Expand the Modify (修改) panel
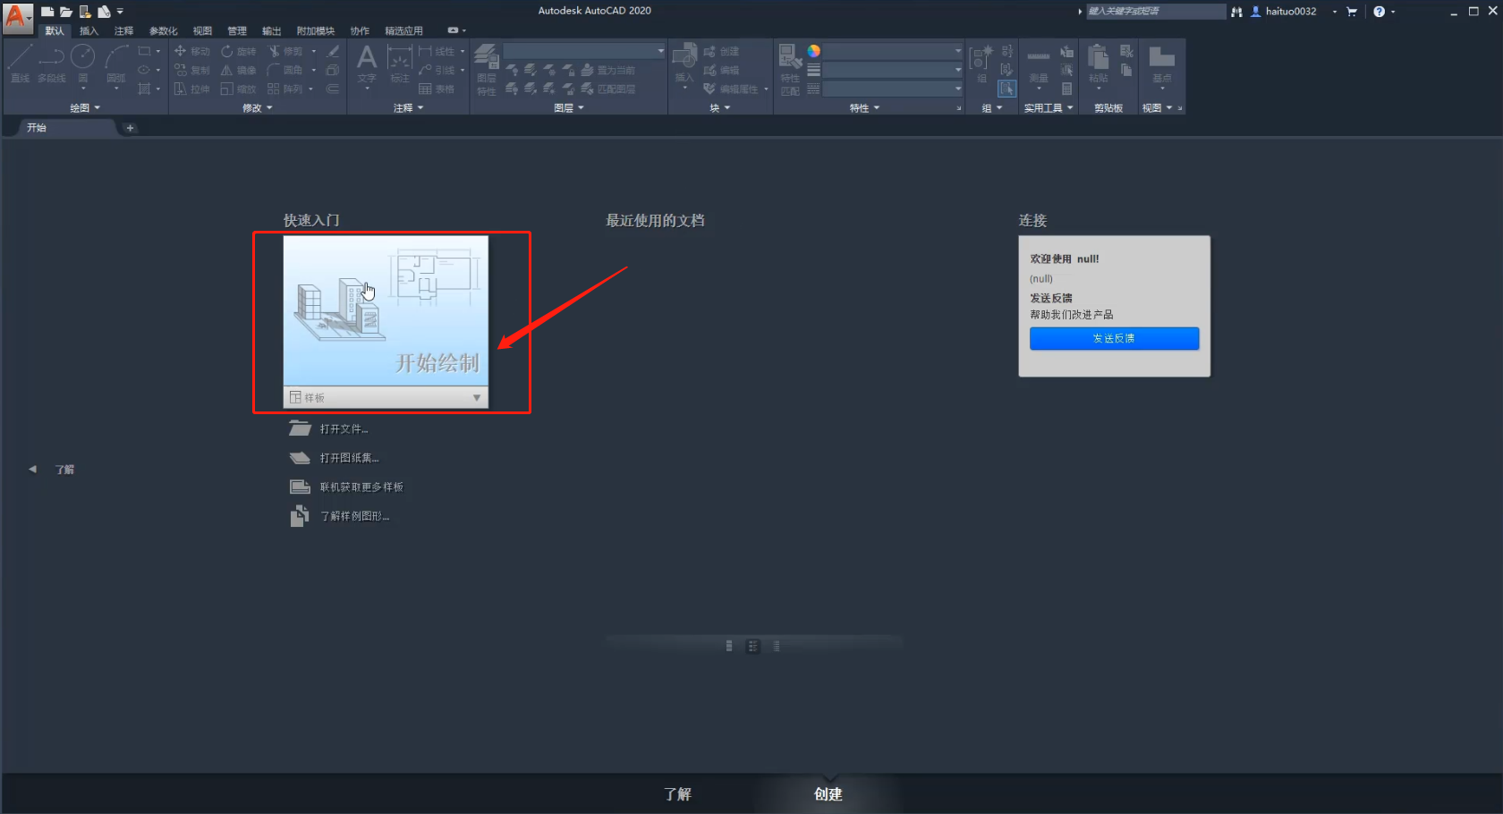The height and width of the screenshot is (814, 1503). coord(258,107)
